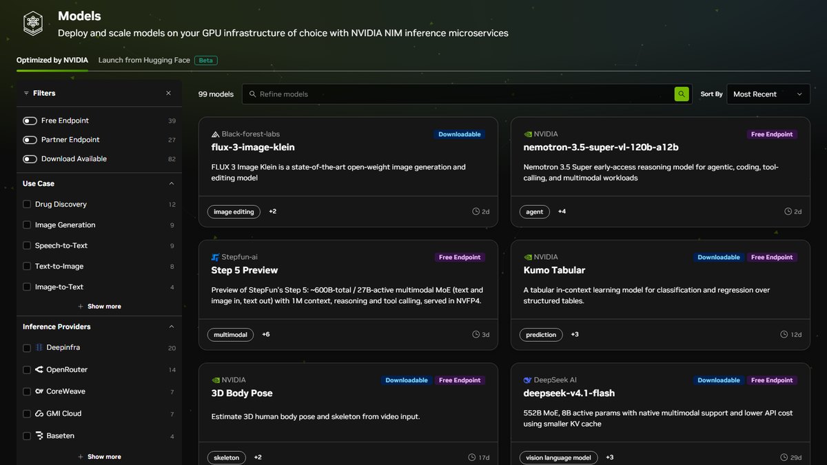Click NVIDIA logo on 3D Body Pose card
Image resolution: width=827 pixels, height=465 pixels.
(x=216, y=380)
